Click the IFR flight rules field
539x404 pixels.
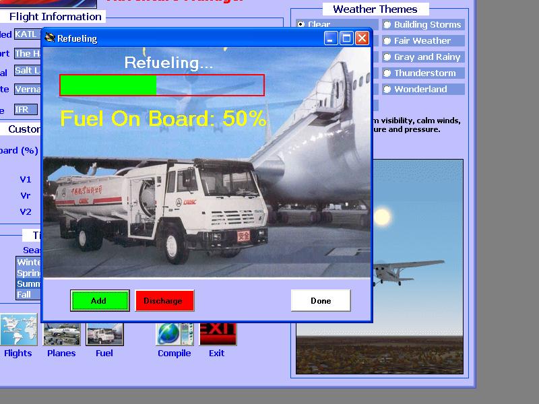(26, 109)
